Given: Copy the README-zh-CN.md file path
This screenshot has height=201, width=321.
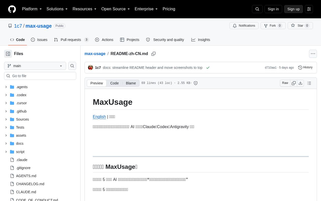Looking at the screenshot, I should click(x=153, y=54).
